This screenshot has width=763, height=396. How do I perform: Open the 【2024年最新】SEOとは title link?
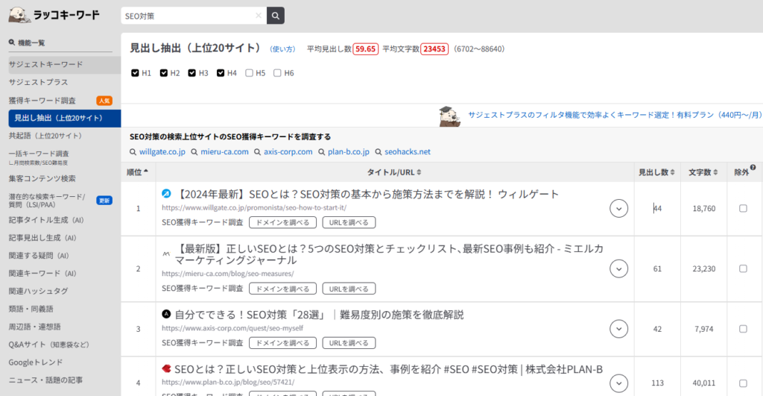point(367,195)
